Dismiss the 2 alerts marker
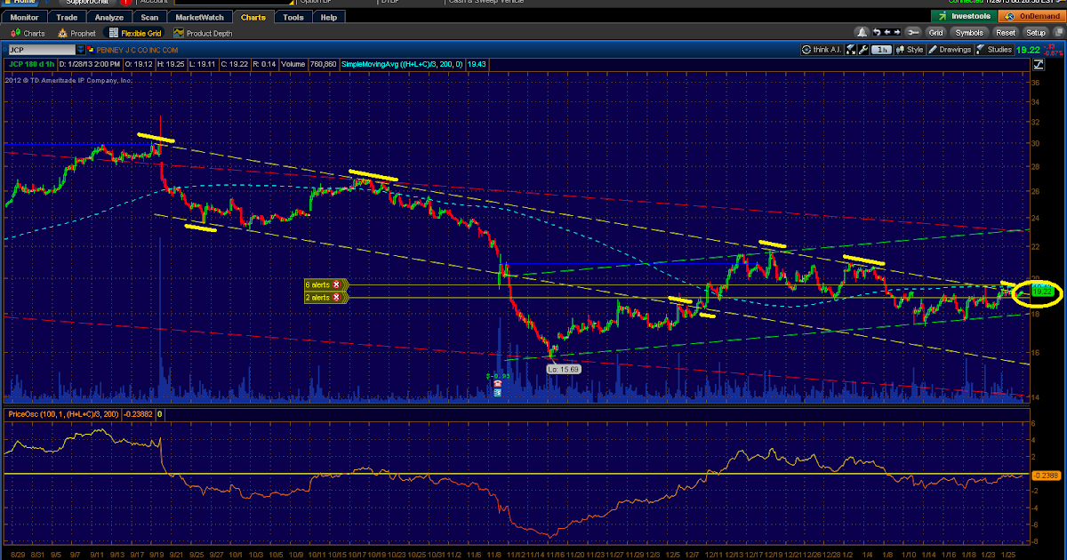The height and width of the screenshot is (560, 1067). [336, 296]
